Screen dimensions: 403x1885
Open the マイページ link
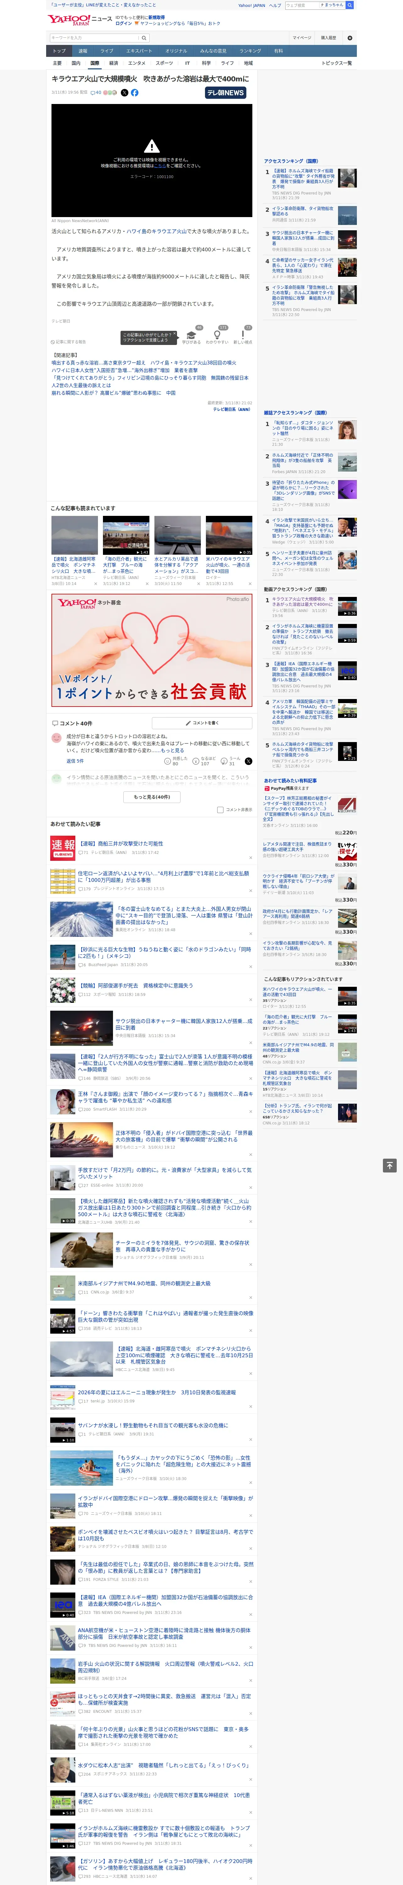pyautogui.click(x=301, y=38)
